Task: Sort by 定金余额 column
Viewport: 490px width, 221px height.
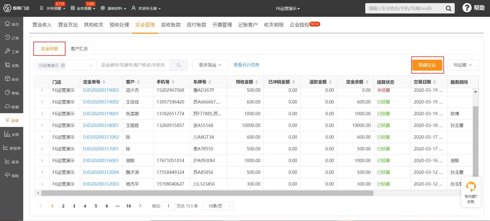Action: 367,82
